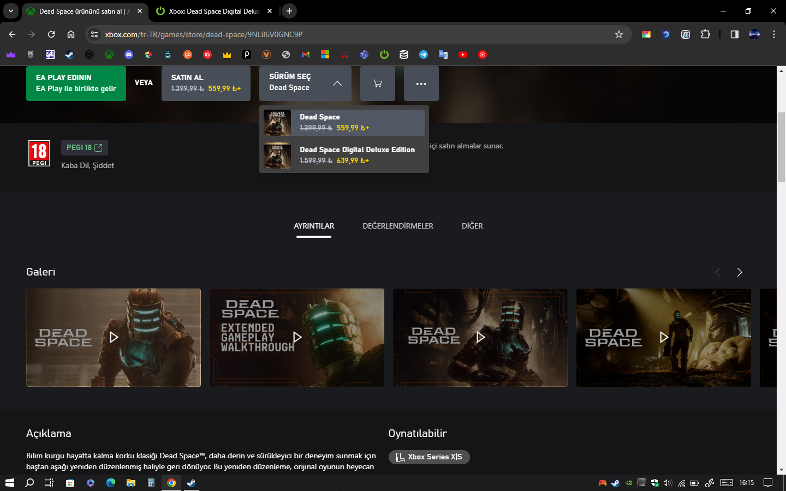Open the Microsoft Teams bookmark
This screenshot has width=786, height=491.
click(x=365, y=55)
